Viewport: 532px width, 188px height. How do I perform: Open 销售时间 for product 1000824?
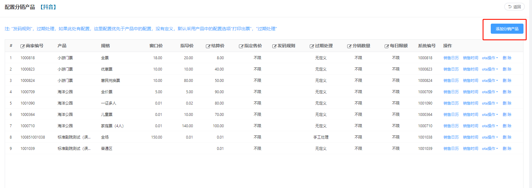[x=470, y=81]
